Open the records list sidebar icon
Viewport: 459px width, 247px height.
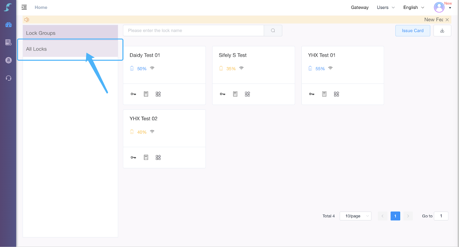(8, 42)
